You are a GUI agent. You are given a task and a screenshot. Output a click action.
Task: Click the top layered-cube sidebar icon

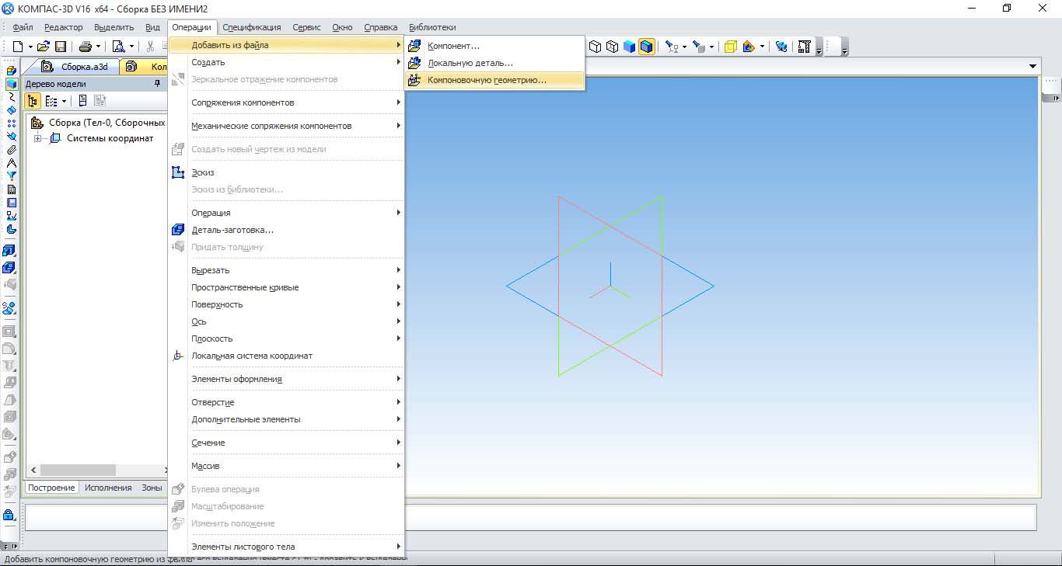tap(11, 71)
